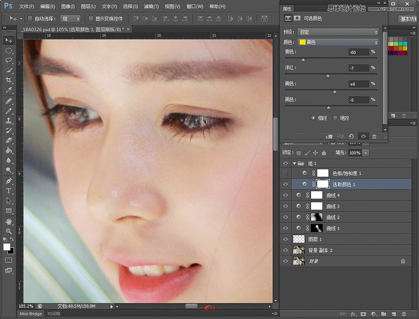Select the Move tool
Image resolution: width=419 pixels, height=319 pixels.
pos(7,41)
